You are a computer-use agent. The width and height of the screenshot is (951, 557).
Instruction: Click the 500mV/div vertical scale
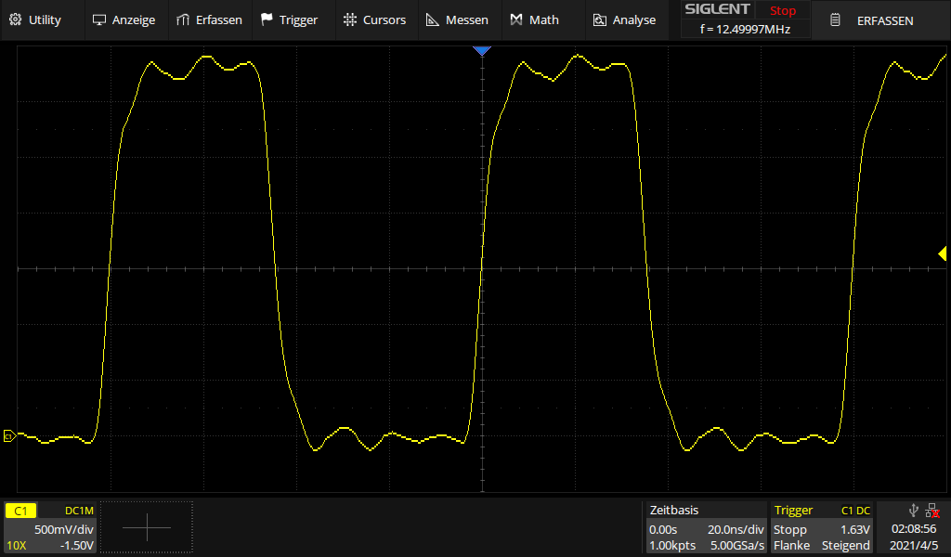click(x=64, y=529)
